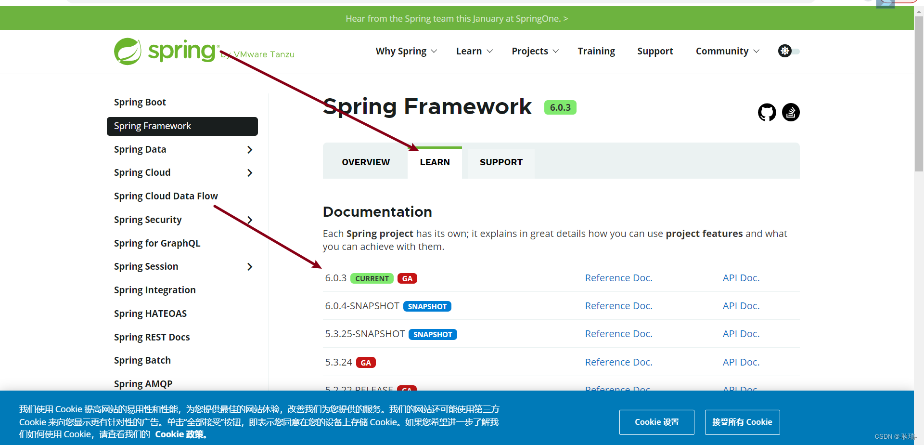Open API Doc. for 5.3.25-SNAPSHOT
The width and height of the screenshot is (924, 445).
(x=741, y=334)
